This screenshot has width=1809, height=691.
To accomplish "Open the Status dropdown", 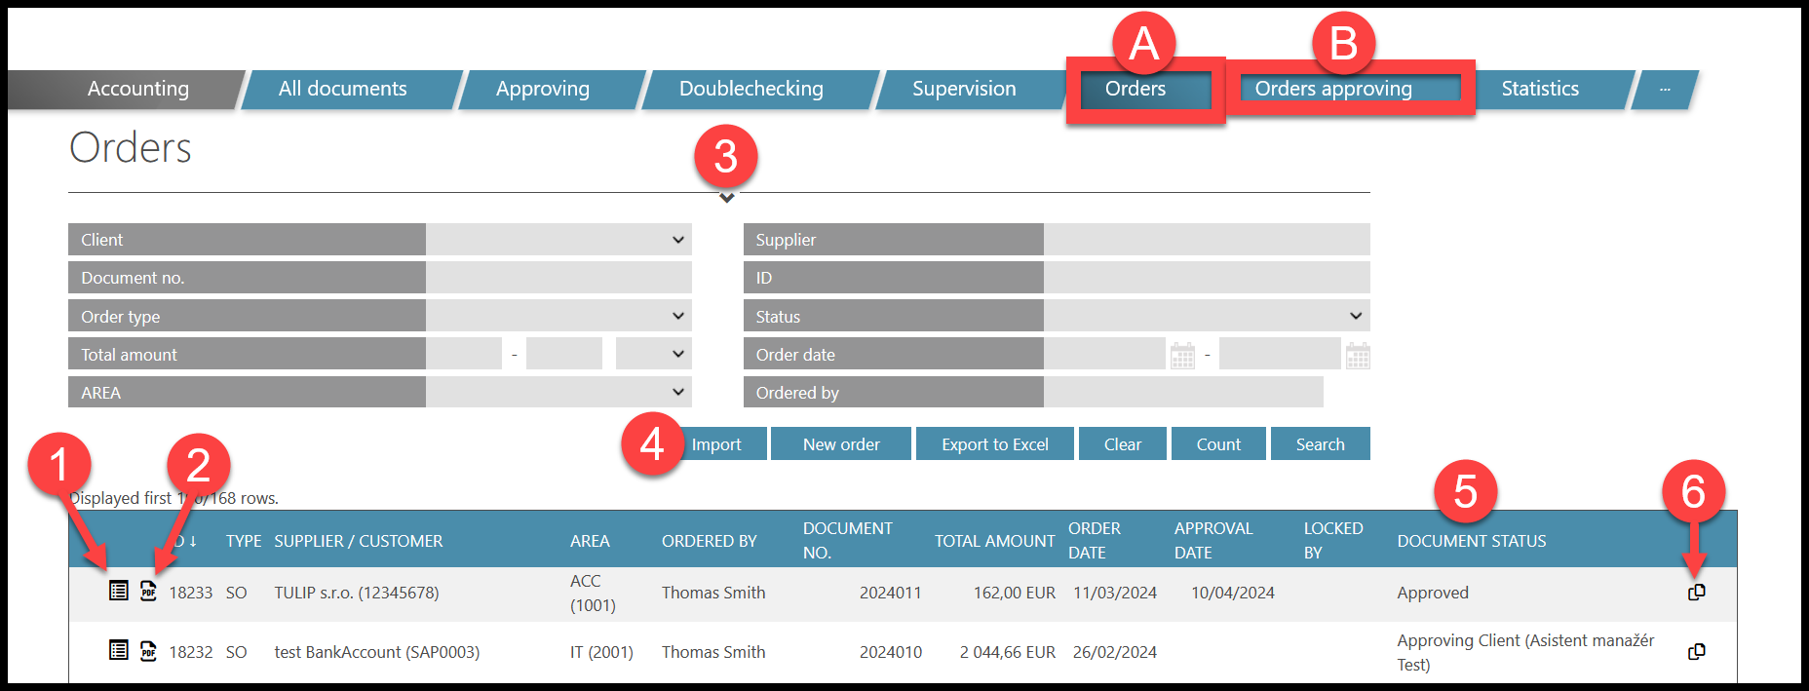I will [1206, 316].
